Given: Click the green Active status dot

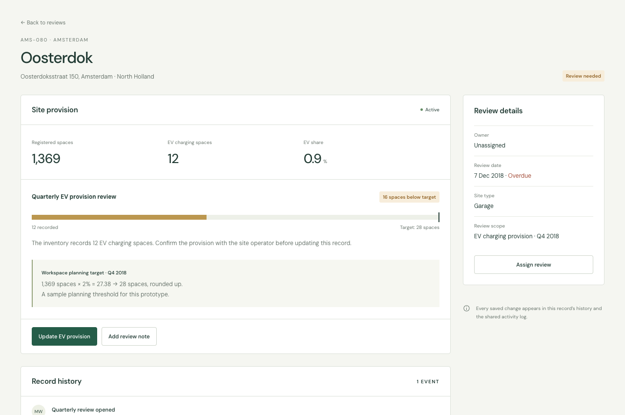Looking at the screenshot, I should coord(421,110).
